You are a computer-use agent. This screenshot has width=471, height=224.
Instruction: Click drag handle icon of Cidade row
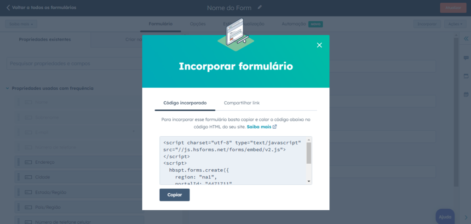click(18, 177)
